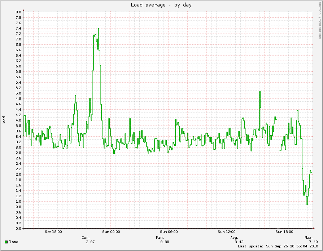
Task: Click the 'Sun 18:00' time axis label
Action: [x=284, y=232]
